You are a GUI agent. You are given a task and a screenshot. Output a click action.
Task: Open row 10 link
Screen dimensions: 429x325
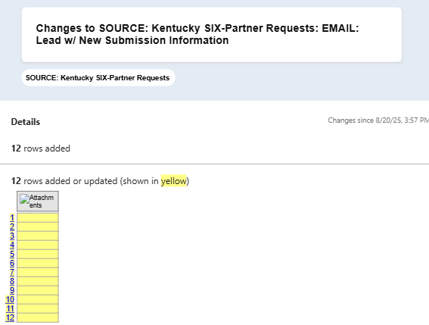[10, 299]
